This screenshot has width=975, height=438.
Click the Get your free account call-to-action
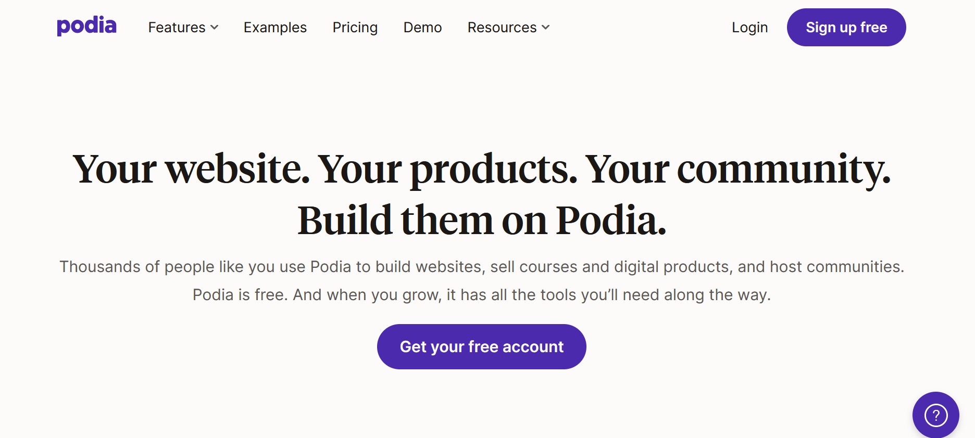pyautogui.click(x=481, y=346)
